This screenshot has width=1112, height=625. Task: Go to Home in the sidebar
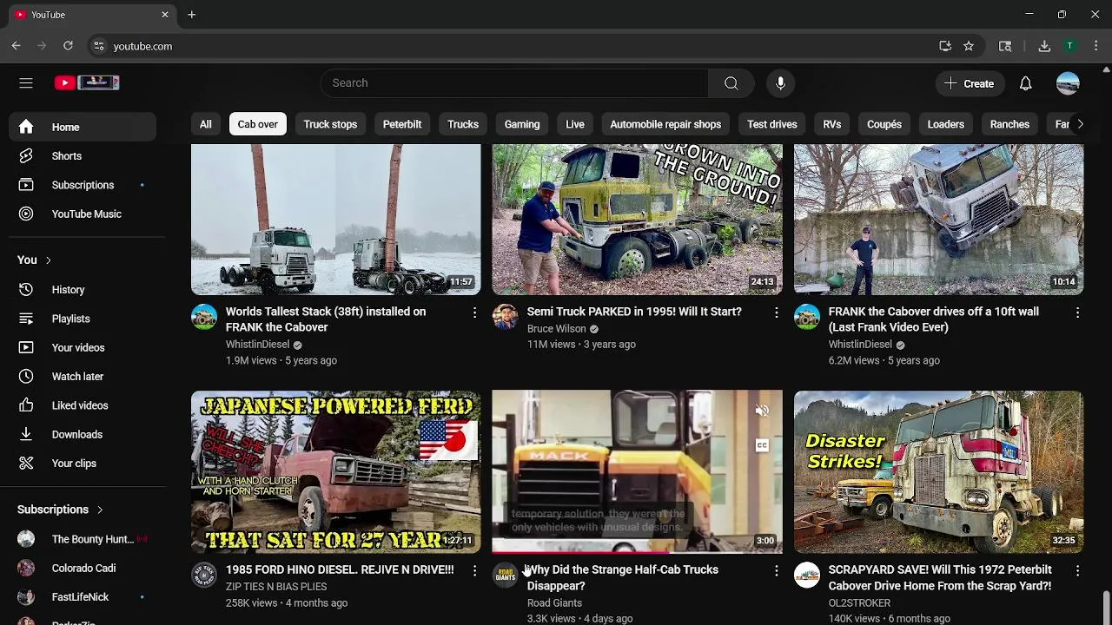coord(83,127)
